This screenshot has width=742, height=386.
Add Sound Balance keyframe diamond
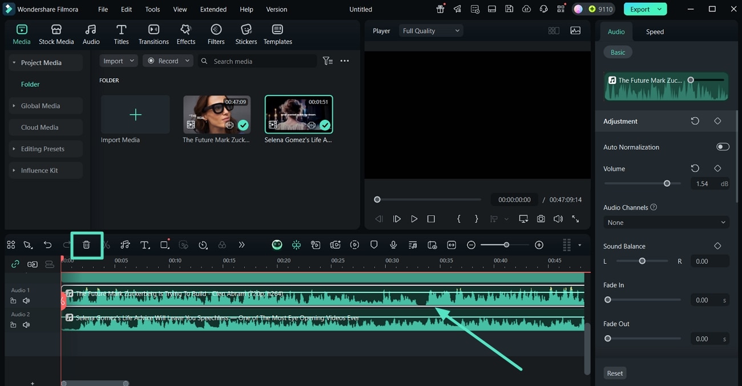pos(717,246)
